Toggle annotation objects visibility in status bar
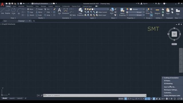Screen dimensions: 183x103 (x=154, y=99)
